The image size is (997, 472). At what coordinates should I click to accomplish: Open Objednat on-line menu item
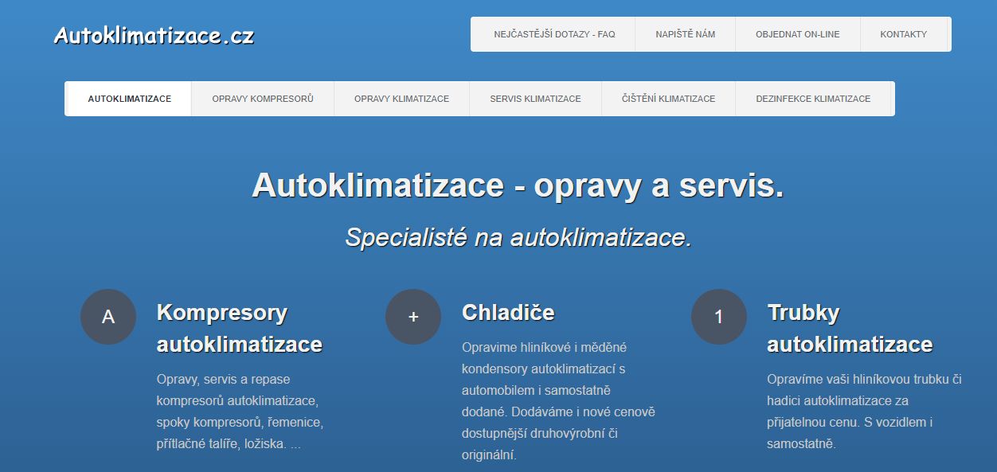(798, 34)
